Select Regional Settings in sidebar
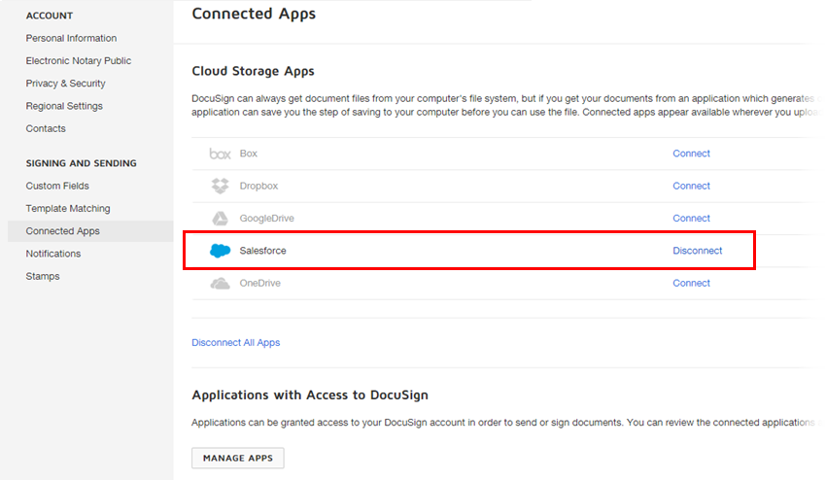826x480 pixels. click(x=64, y=106)
